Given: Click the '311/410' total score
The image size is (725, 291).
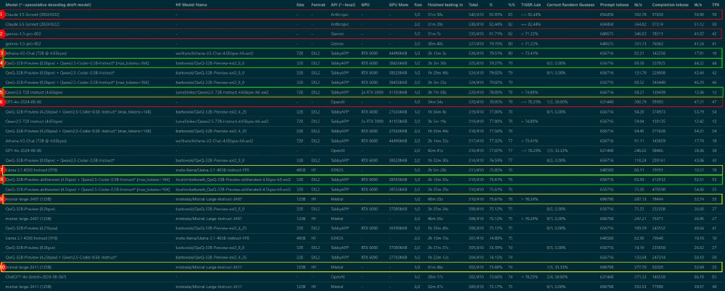Looking at the screenshot, I should pos(475,170).
